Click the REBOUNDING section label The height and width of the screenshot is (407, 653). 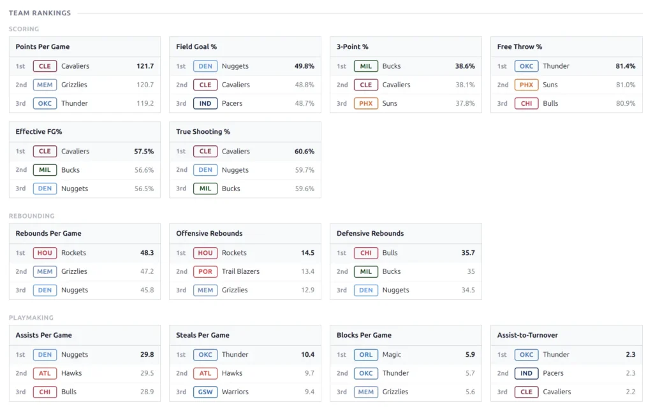click(x=32, y=216)
